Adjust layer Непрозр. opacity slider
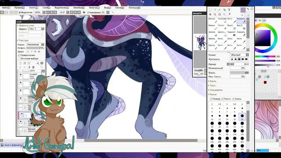 [x=35, y=48]
